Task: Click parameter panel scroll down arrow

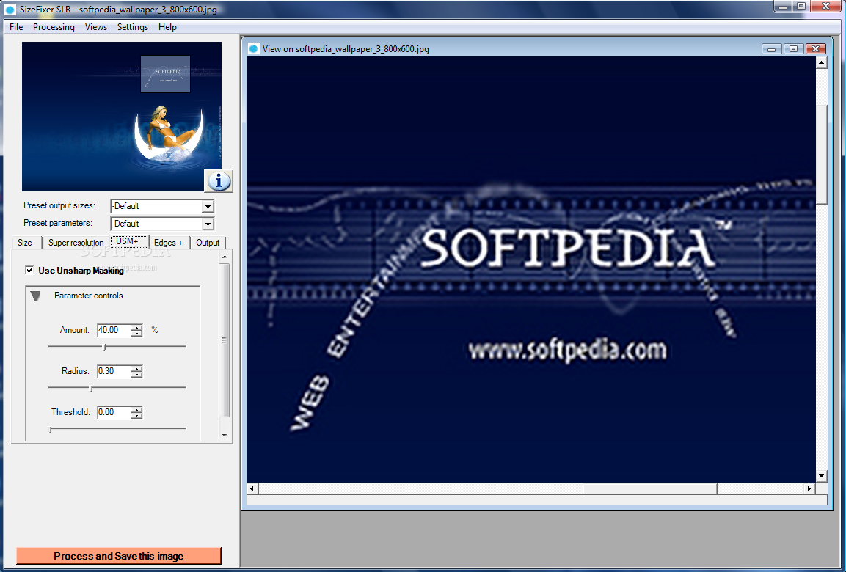Action: (x=225, y=435)
